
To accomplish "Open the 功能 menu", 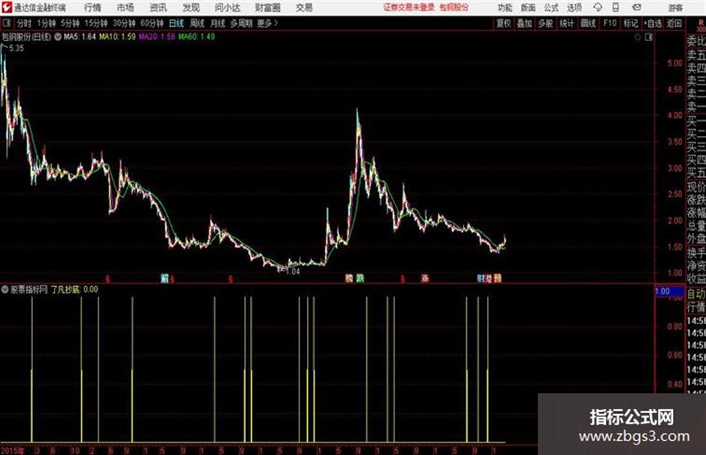I will [x=505, y=7].
